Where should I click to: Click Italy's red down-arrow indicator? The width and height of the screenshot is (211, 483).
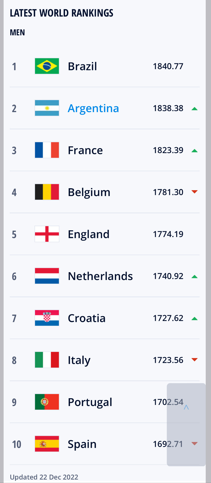click(195, 360)
